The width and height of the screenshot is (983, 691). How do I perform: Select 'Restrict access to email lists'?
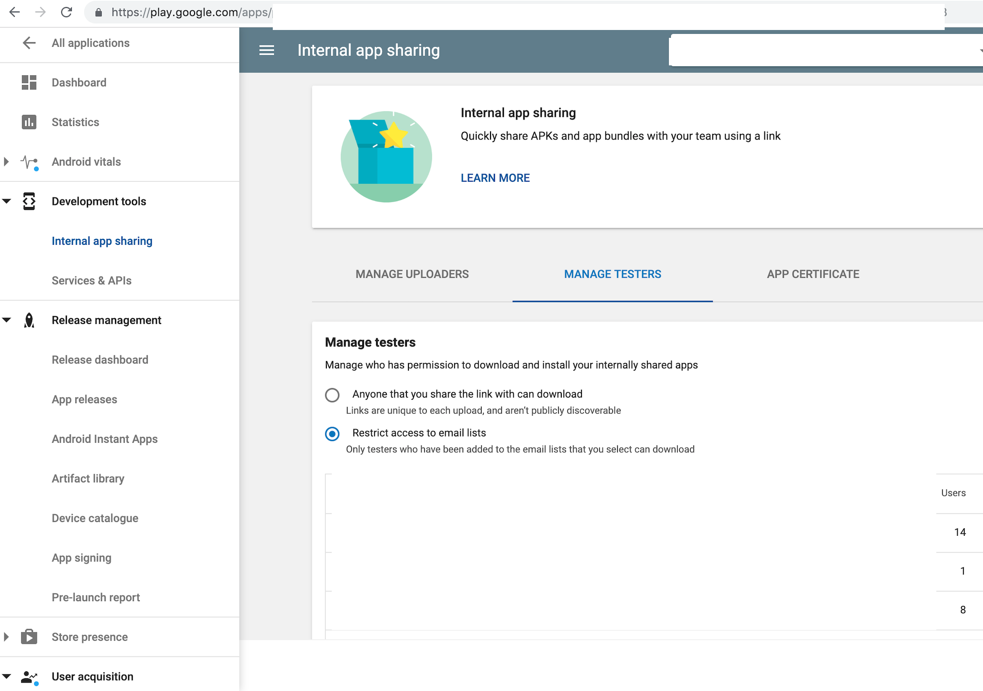(x=332, y=434)
